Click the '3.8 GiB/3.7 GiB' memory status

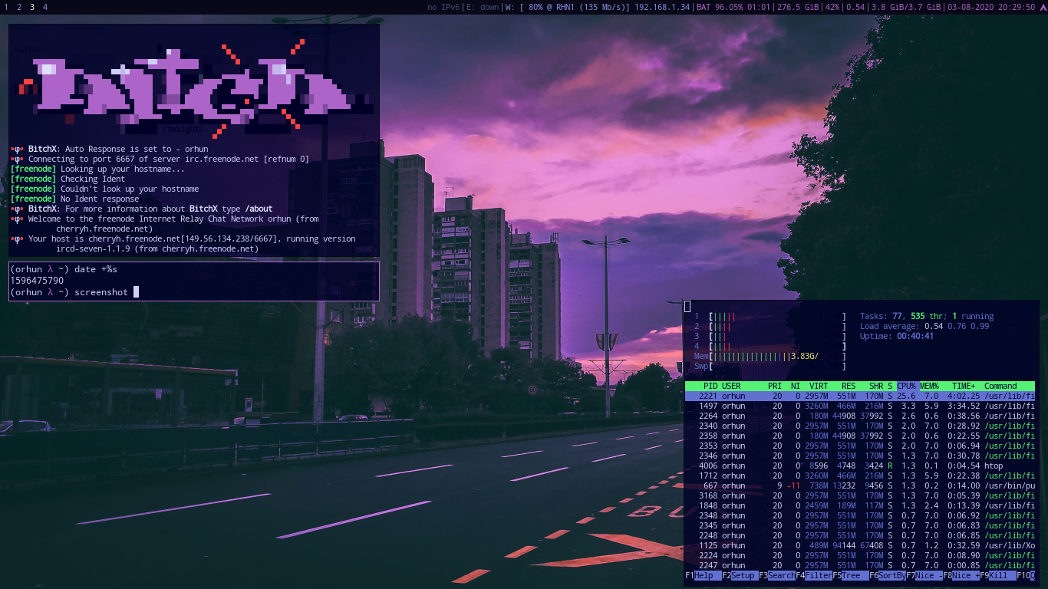coord(905,7)
